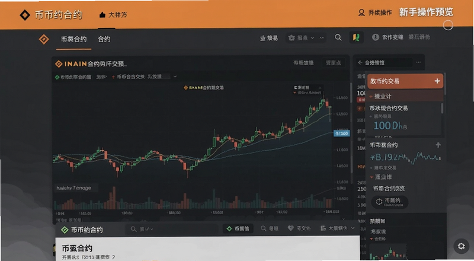Image resolution: width=474 pixels, height=261 pixels.
Task: Switch to the first underlined tab in navigation bar
Action: point(73,39)
